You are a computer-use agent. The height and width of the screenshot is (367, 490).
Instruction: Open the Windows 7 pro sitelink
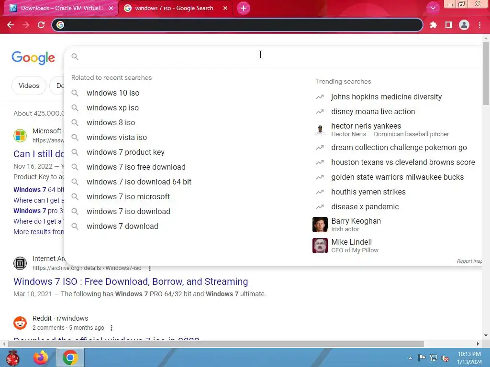tap(38, 211)
